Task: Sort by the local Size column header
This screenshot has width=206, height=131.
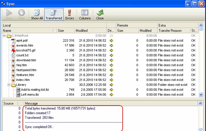Action: tap(66, 31)
